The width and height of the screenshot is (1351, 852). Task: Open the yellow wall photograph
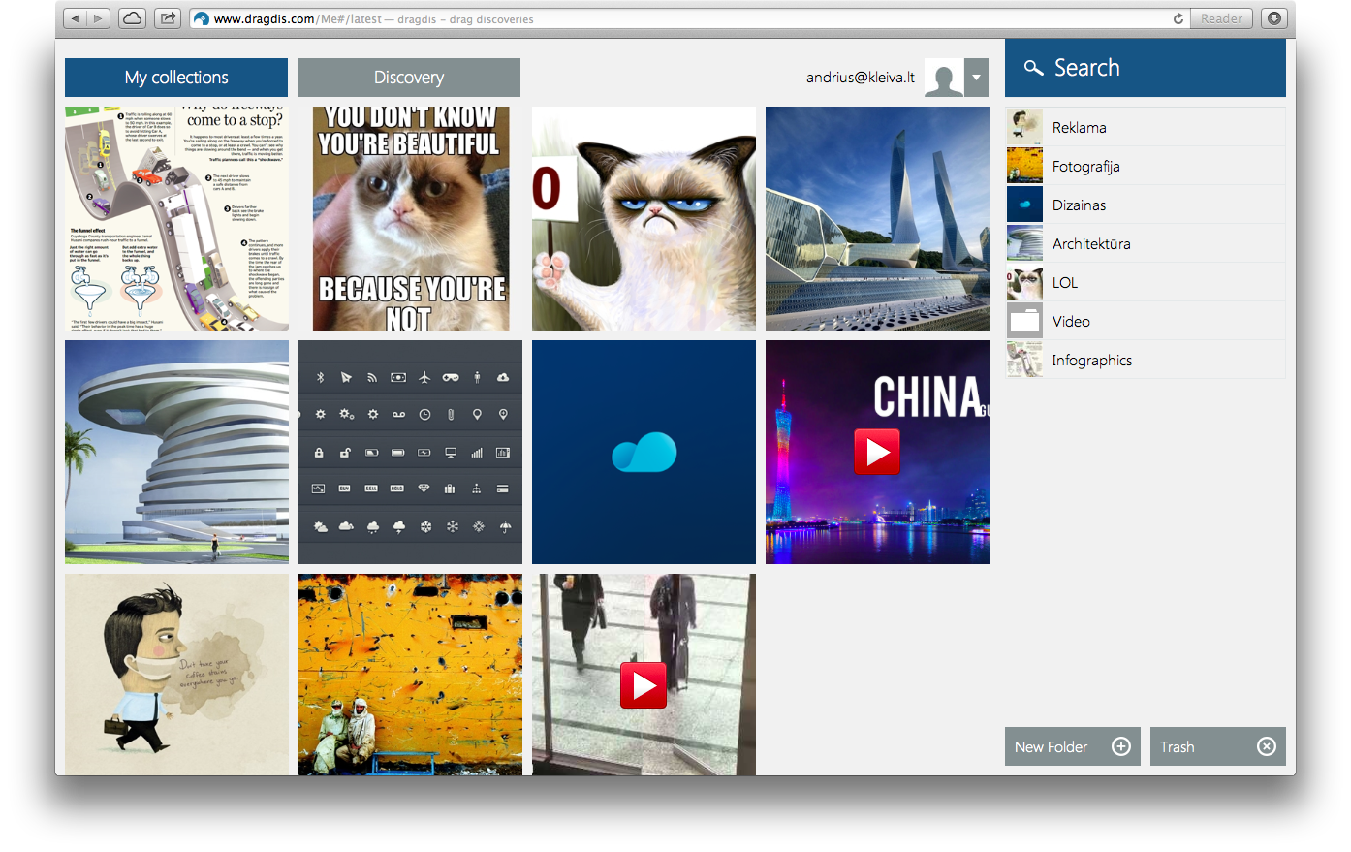410,675
